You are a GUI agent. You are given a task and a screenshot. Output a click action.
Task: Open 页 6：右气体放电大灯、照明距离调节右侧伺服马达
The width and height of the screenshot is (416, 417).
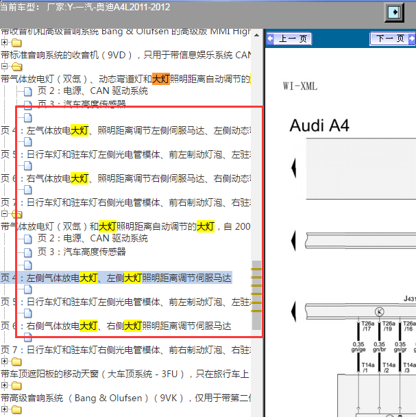pos(125,178)
